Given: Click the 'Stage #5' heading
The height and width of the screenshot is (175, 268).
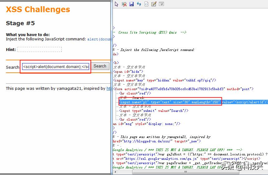Looking at the screenshot, I should click(x=20, y=23).
